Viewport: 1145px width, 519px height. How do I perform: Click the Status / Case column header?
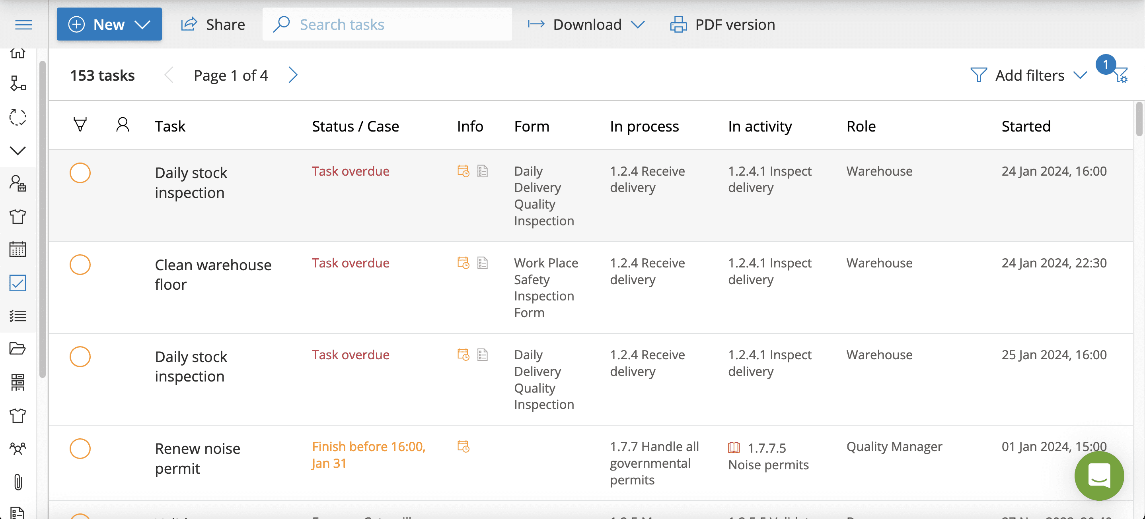pyautogui.click(x=355, y=126)
